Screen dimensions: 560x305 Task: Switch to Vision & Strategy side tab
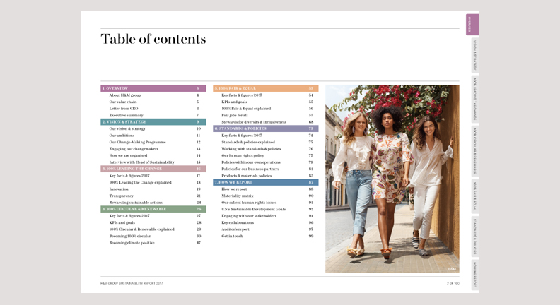474,55
